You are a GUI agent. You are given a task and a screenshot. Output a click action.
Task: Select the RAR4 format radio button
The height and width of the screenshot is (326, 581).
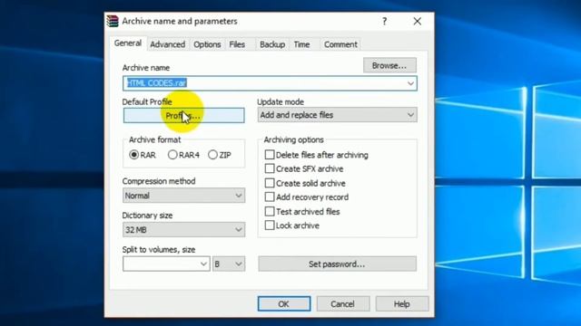click(172, 155)
